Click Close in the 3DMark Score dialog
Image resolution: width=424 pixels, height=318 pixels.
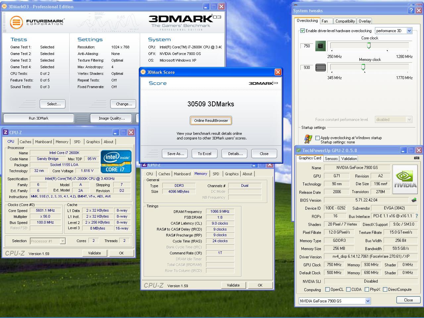[264, 154]
